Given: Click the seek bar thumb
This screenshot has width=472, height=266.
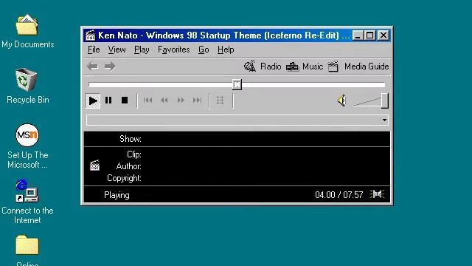Looking at the screenshot, I should (237, 84).
